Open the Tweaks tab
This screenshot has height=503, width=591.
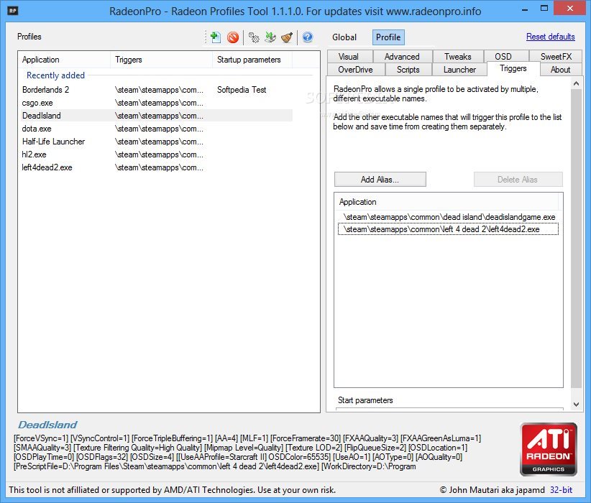tap(457, 57)
